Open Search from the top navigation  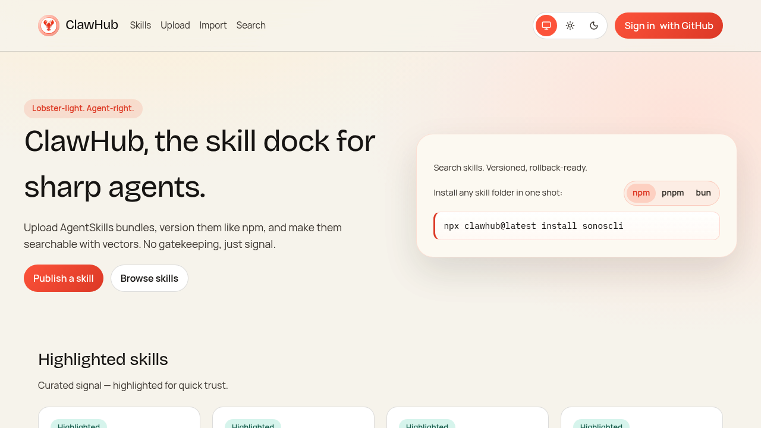pos(251,25)
